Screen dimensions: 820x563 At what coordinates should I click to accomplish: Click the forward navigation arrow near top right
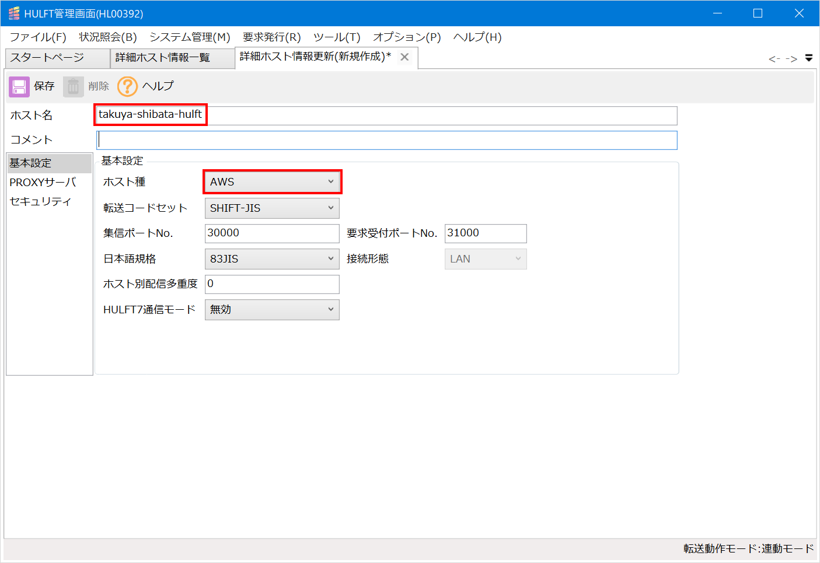[791, 58]
